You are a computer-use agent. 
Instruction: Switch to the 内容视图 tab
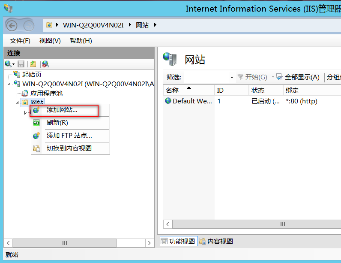[x=216, y=241]
